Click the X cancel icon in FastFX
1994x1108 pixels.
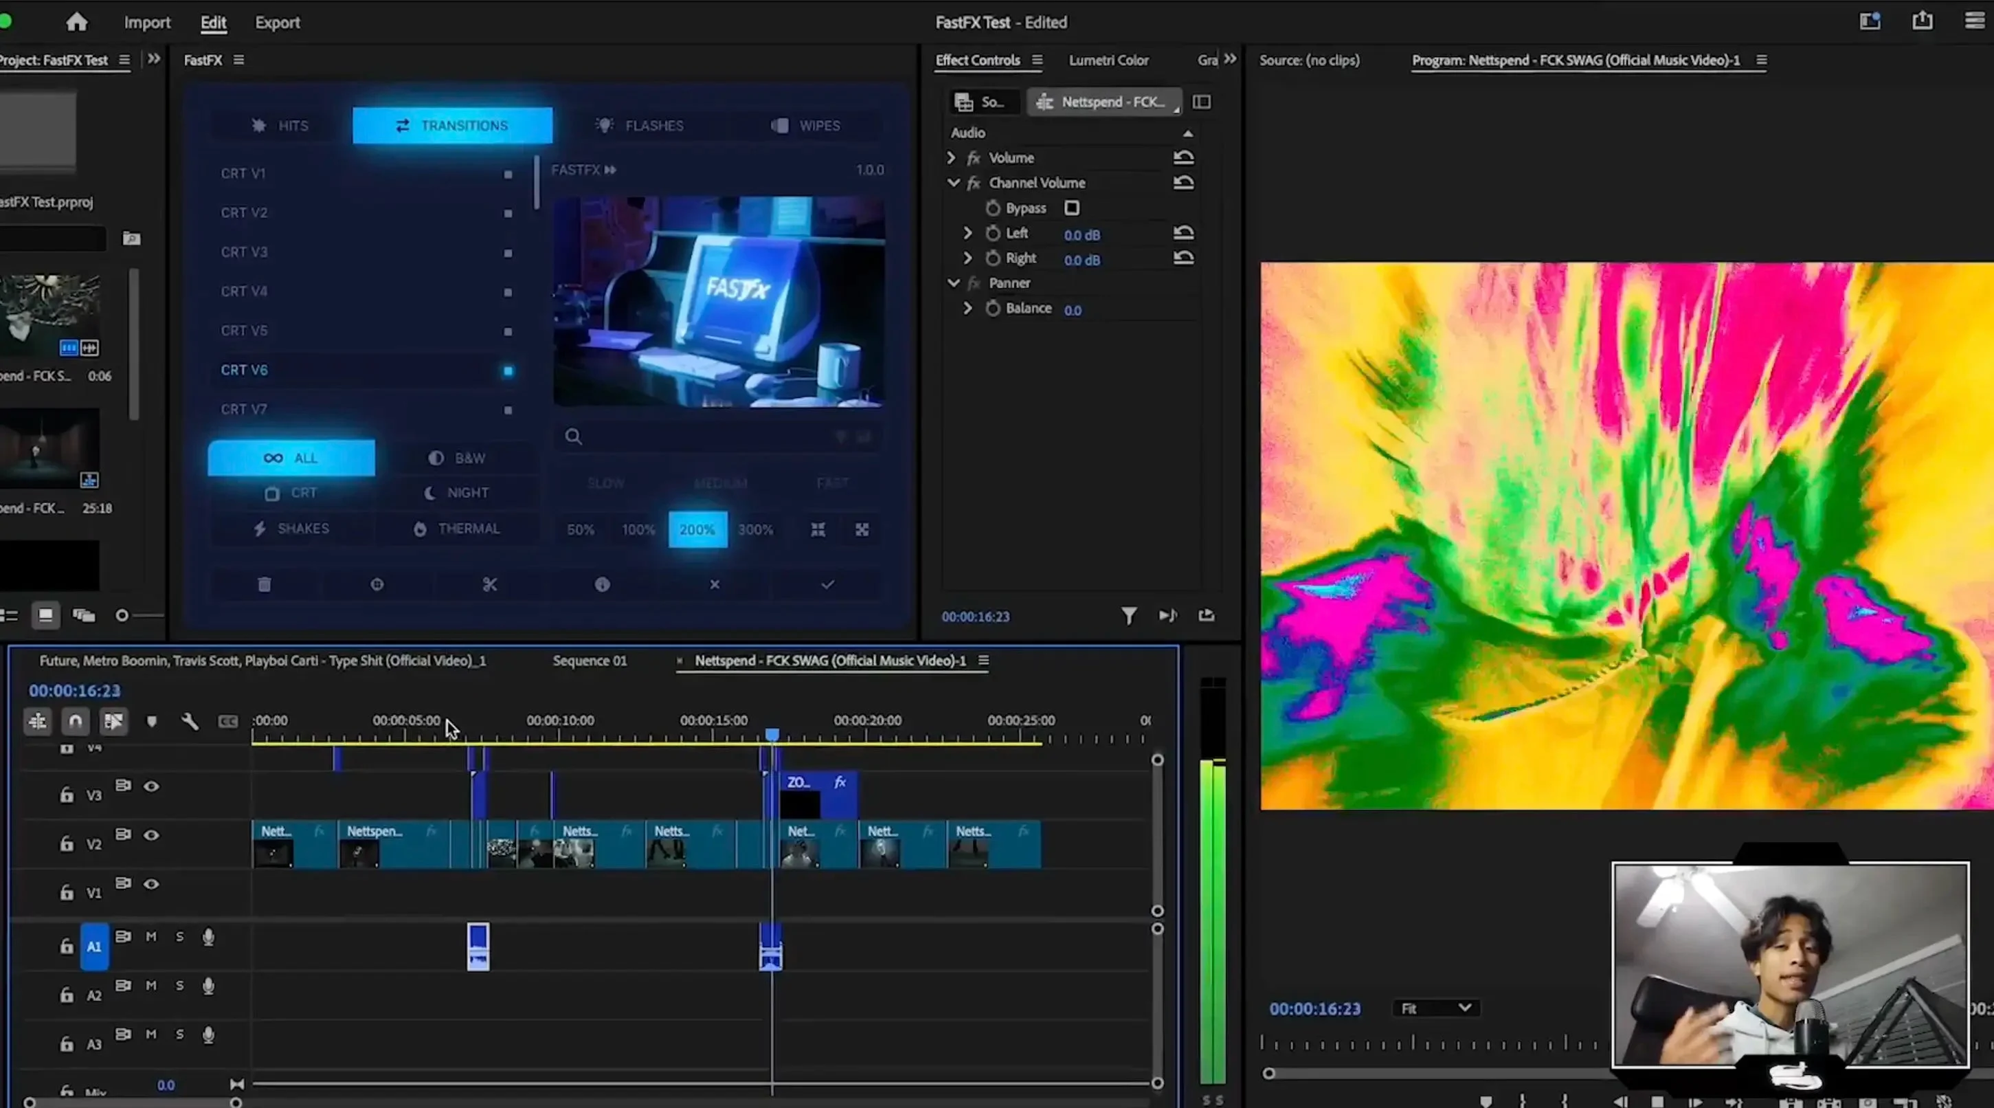[715, 584]
